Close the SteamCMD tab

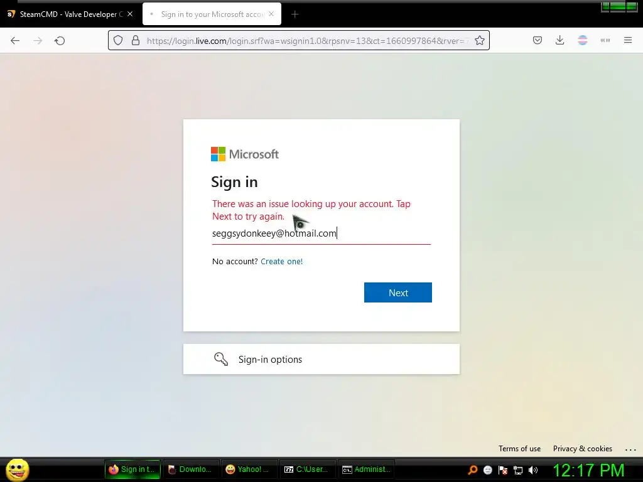tap(129, 14)
